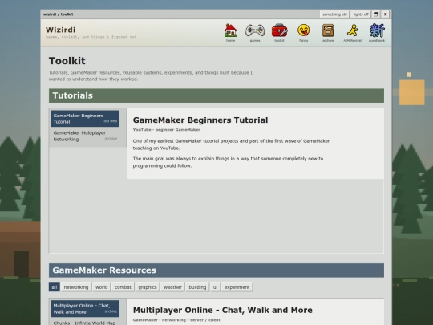Filter resources by 'world'
The height and width of the screenshot is (325, 433).
click(x=102, y=287)
